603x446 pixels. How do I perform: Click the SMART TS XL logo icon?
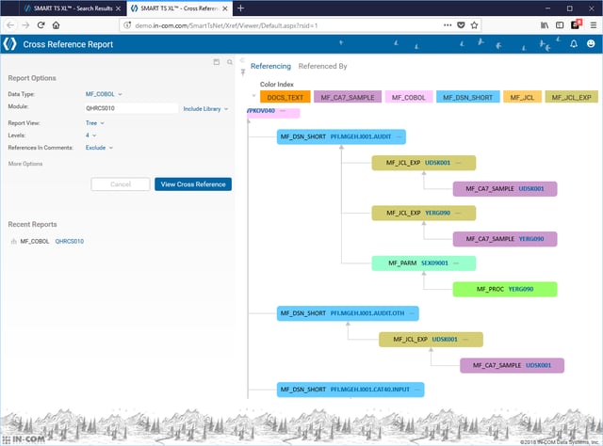pyautogui.click(x=11, y=43)
